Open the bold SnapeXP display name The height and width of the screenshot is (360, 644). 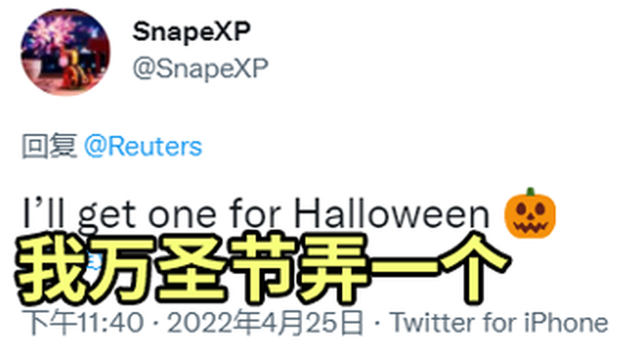coord(191,32)
